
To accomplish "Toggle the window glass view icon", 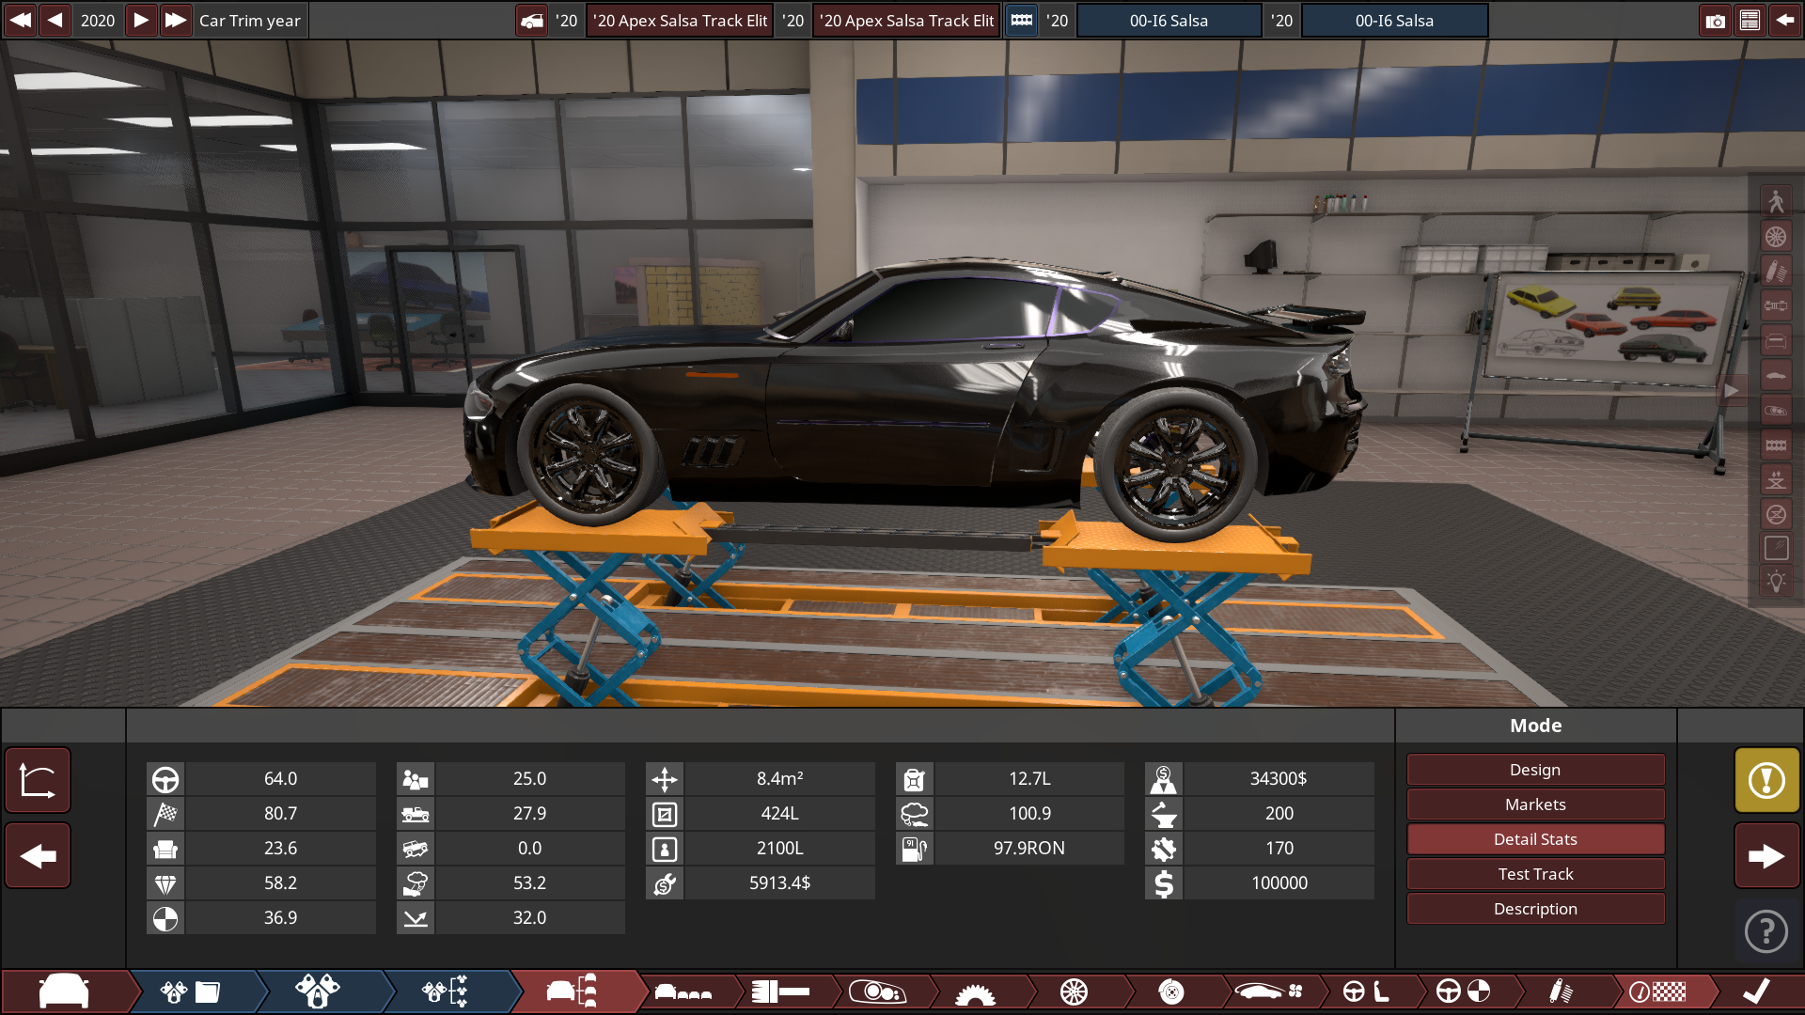I will point(1776,549).
